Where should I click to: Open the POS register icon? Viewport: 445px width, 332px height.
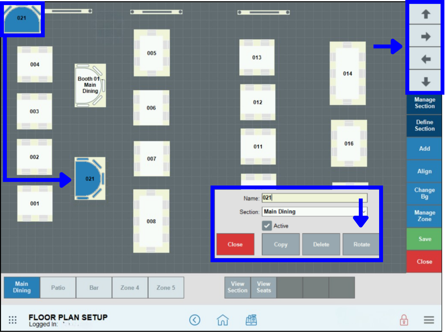click(251, 320)
